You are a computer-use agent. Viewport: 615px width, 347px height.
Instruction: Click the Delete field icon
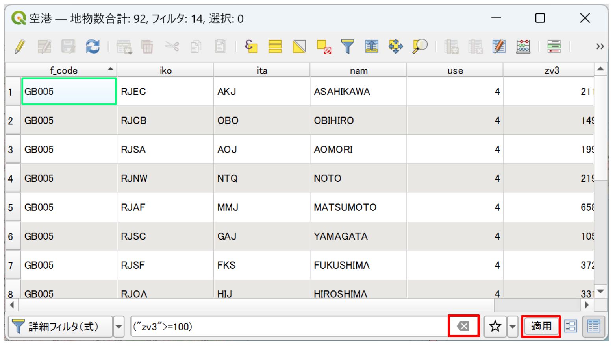475,46
